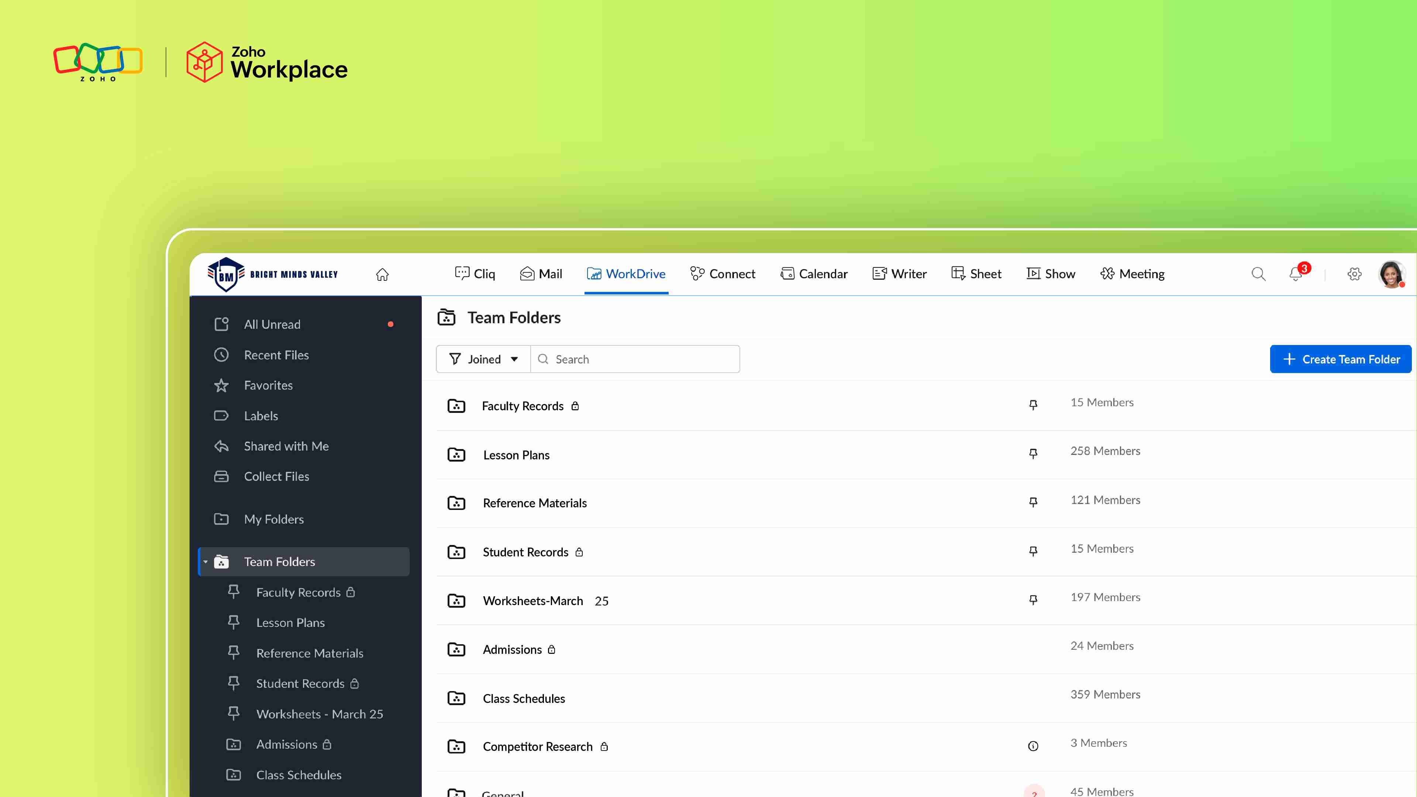Unpin Faculty Records via its pin icon
1417x797 pixels.
coord(1033,406)
